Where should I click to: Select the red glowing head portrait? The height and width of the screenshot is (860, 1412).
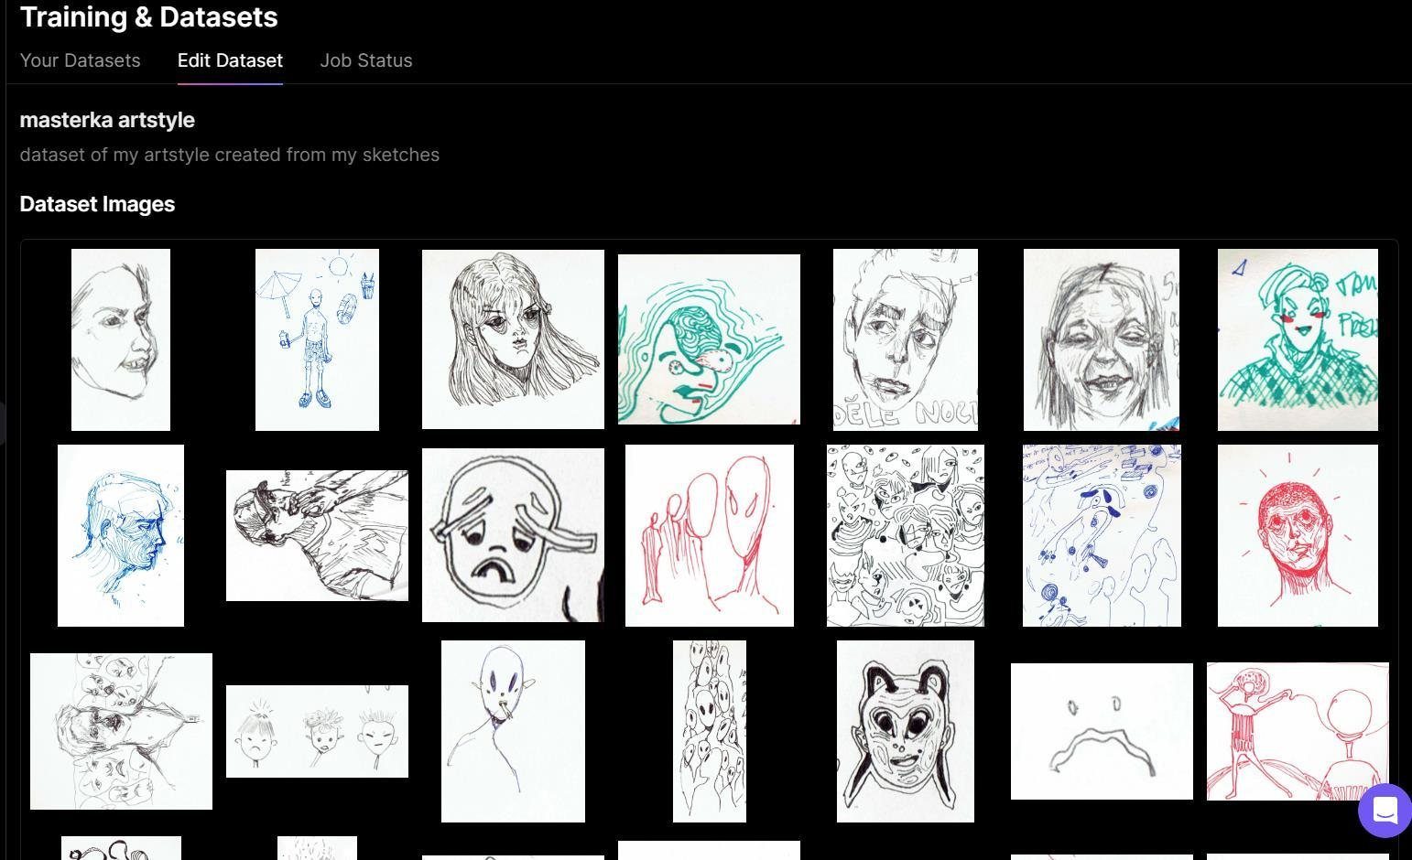1298,536
